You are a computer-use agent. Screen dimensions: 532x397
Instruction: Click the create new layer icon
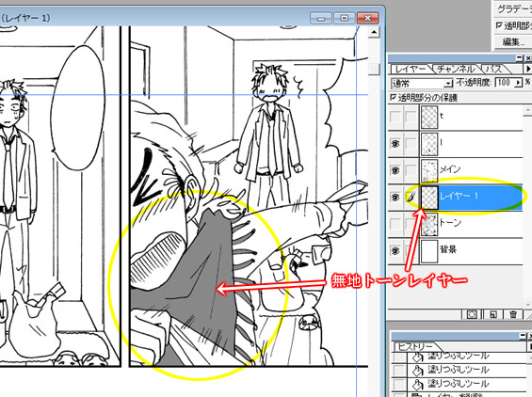pos(493,314)
